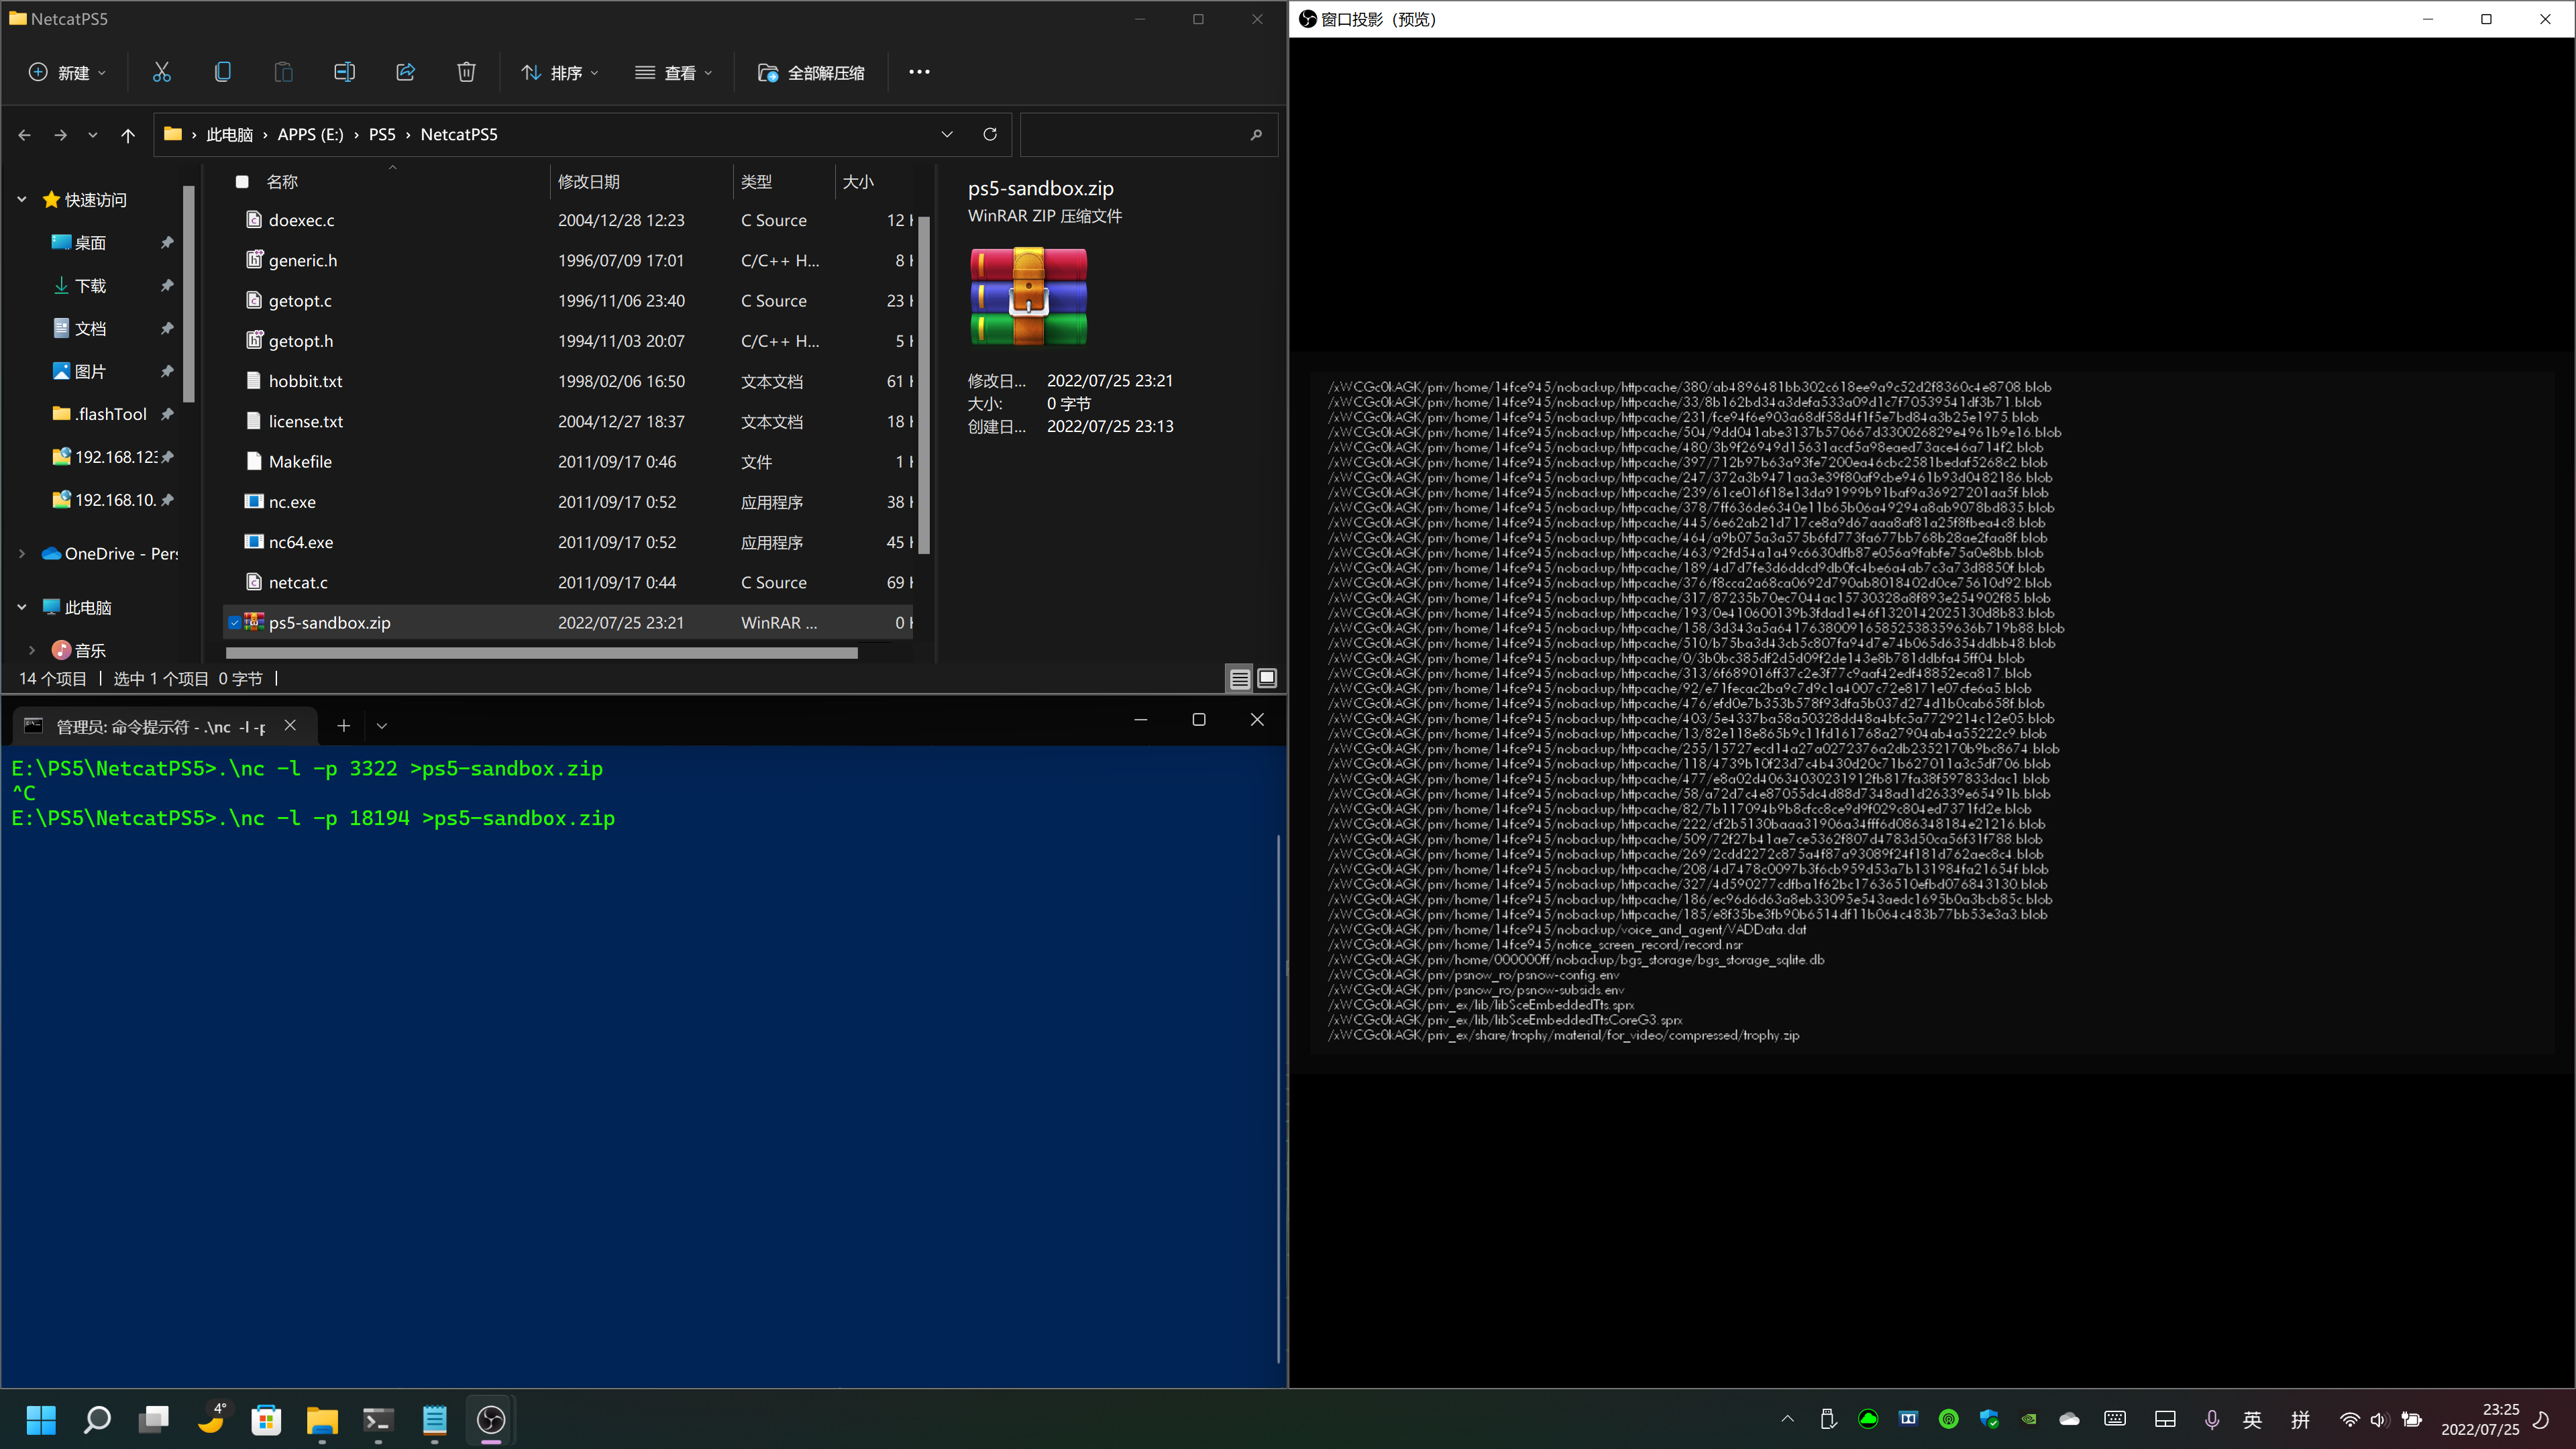The height and width of the screenshot is (1449, 2576).
Task: Click the Copy icon in Explorer toolbar
Action: (x=223, y=72)
